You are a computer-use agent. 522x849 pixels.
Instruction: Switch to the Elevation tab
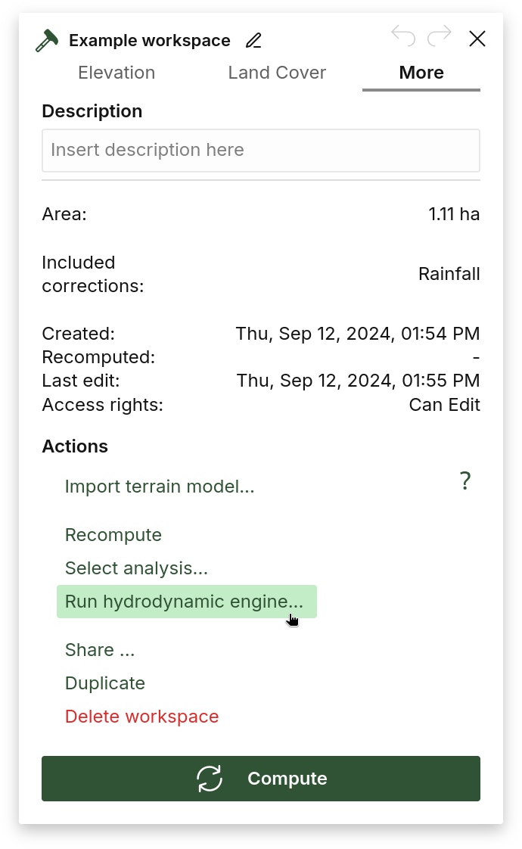tap(117, 73)
